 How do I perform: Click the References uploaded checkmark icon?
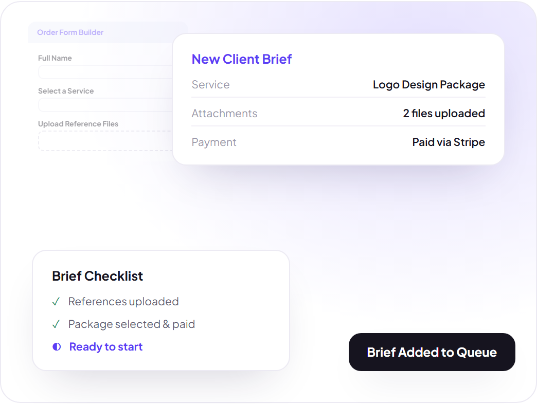pyautogui.click(x=56, y=301)
